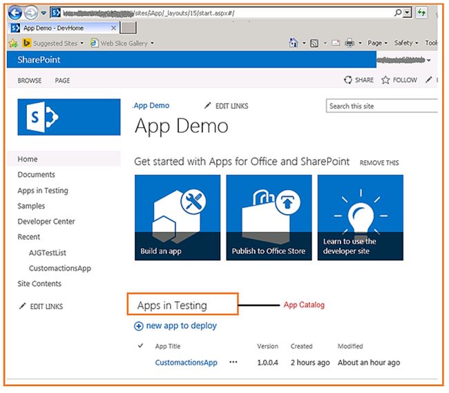Click REMOVE THIS next to Get started
Image resolution: width=449 pixels, height=393 pixels.
coord(379,163)
